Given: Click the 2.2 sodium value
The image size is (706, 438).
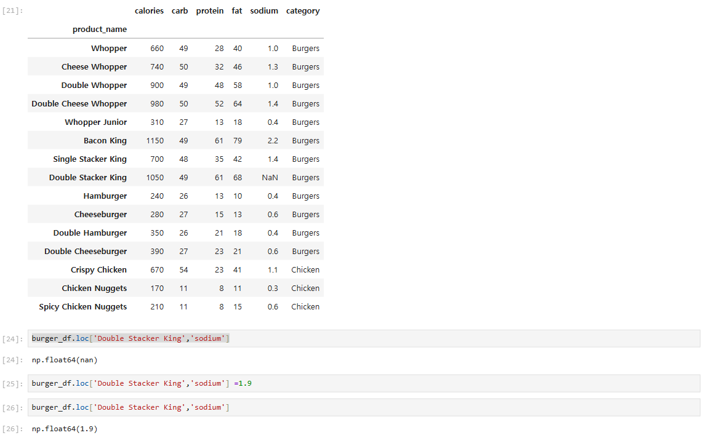Looking at the screenshot, I should click(x=273, y=140).
